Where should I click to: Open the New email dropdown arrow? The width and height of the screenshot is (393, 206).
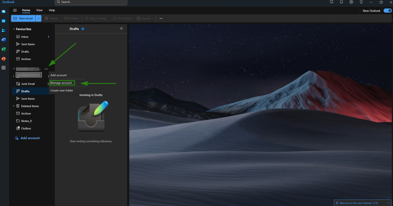pyautogui.click(x=38, y=18)
